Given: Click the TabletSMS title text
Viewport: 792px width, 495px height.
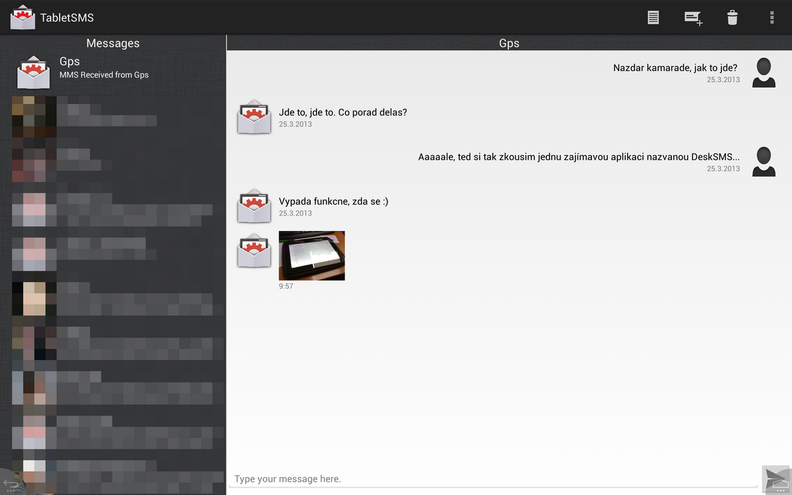Looking at the screenshot, I should pos(67,18).
